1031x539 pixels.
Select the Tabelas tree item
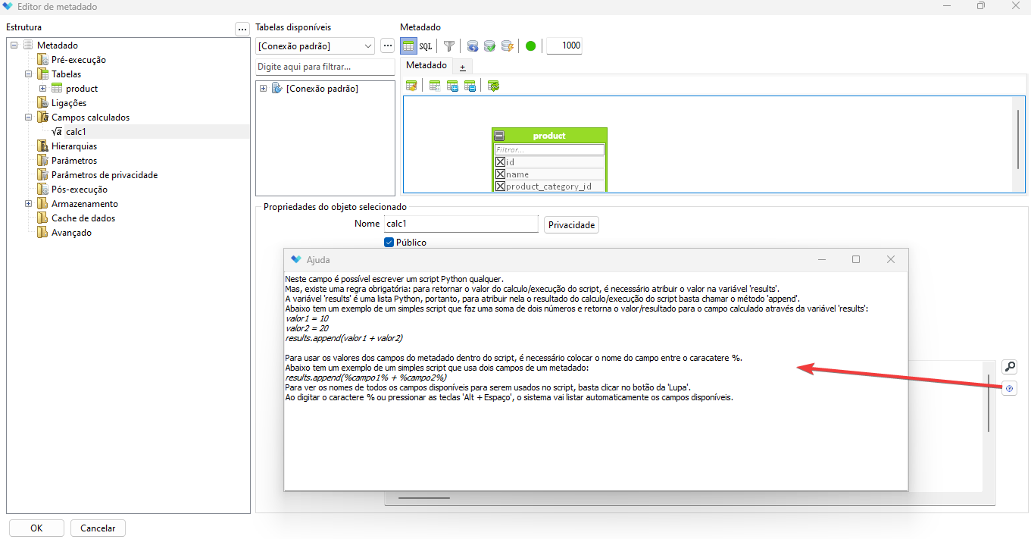point(67,74)
